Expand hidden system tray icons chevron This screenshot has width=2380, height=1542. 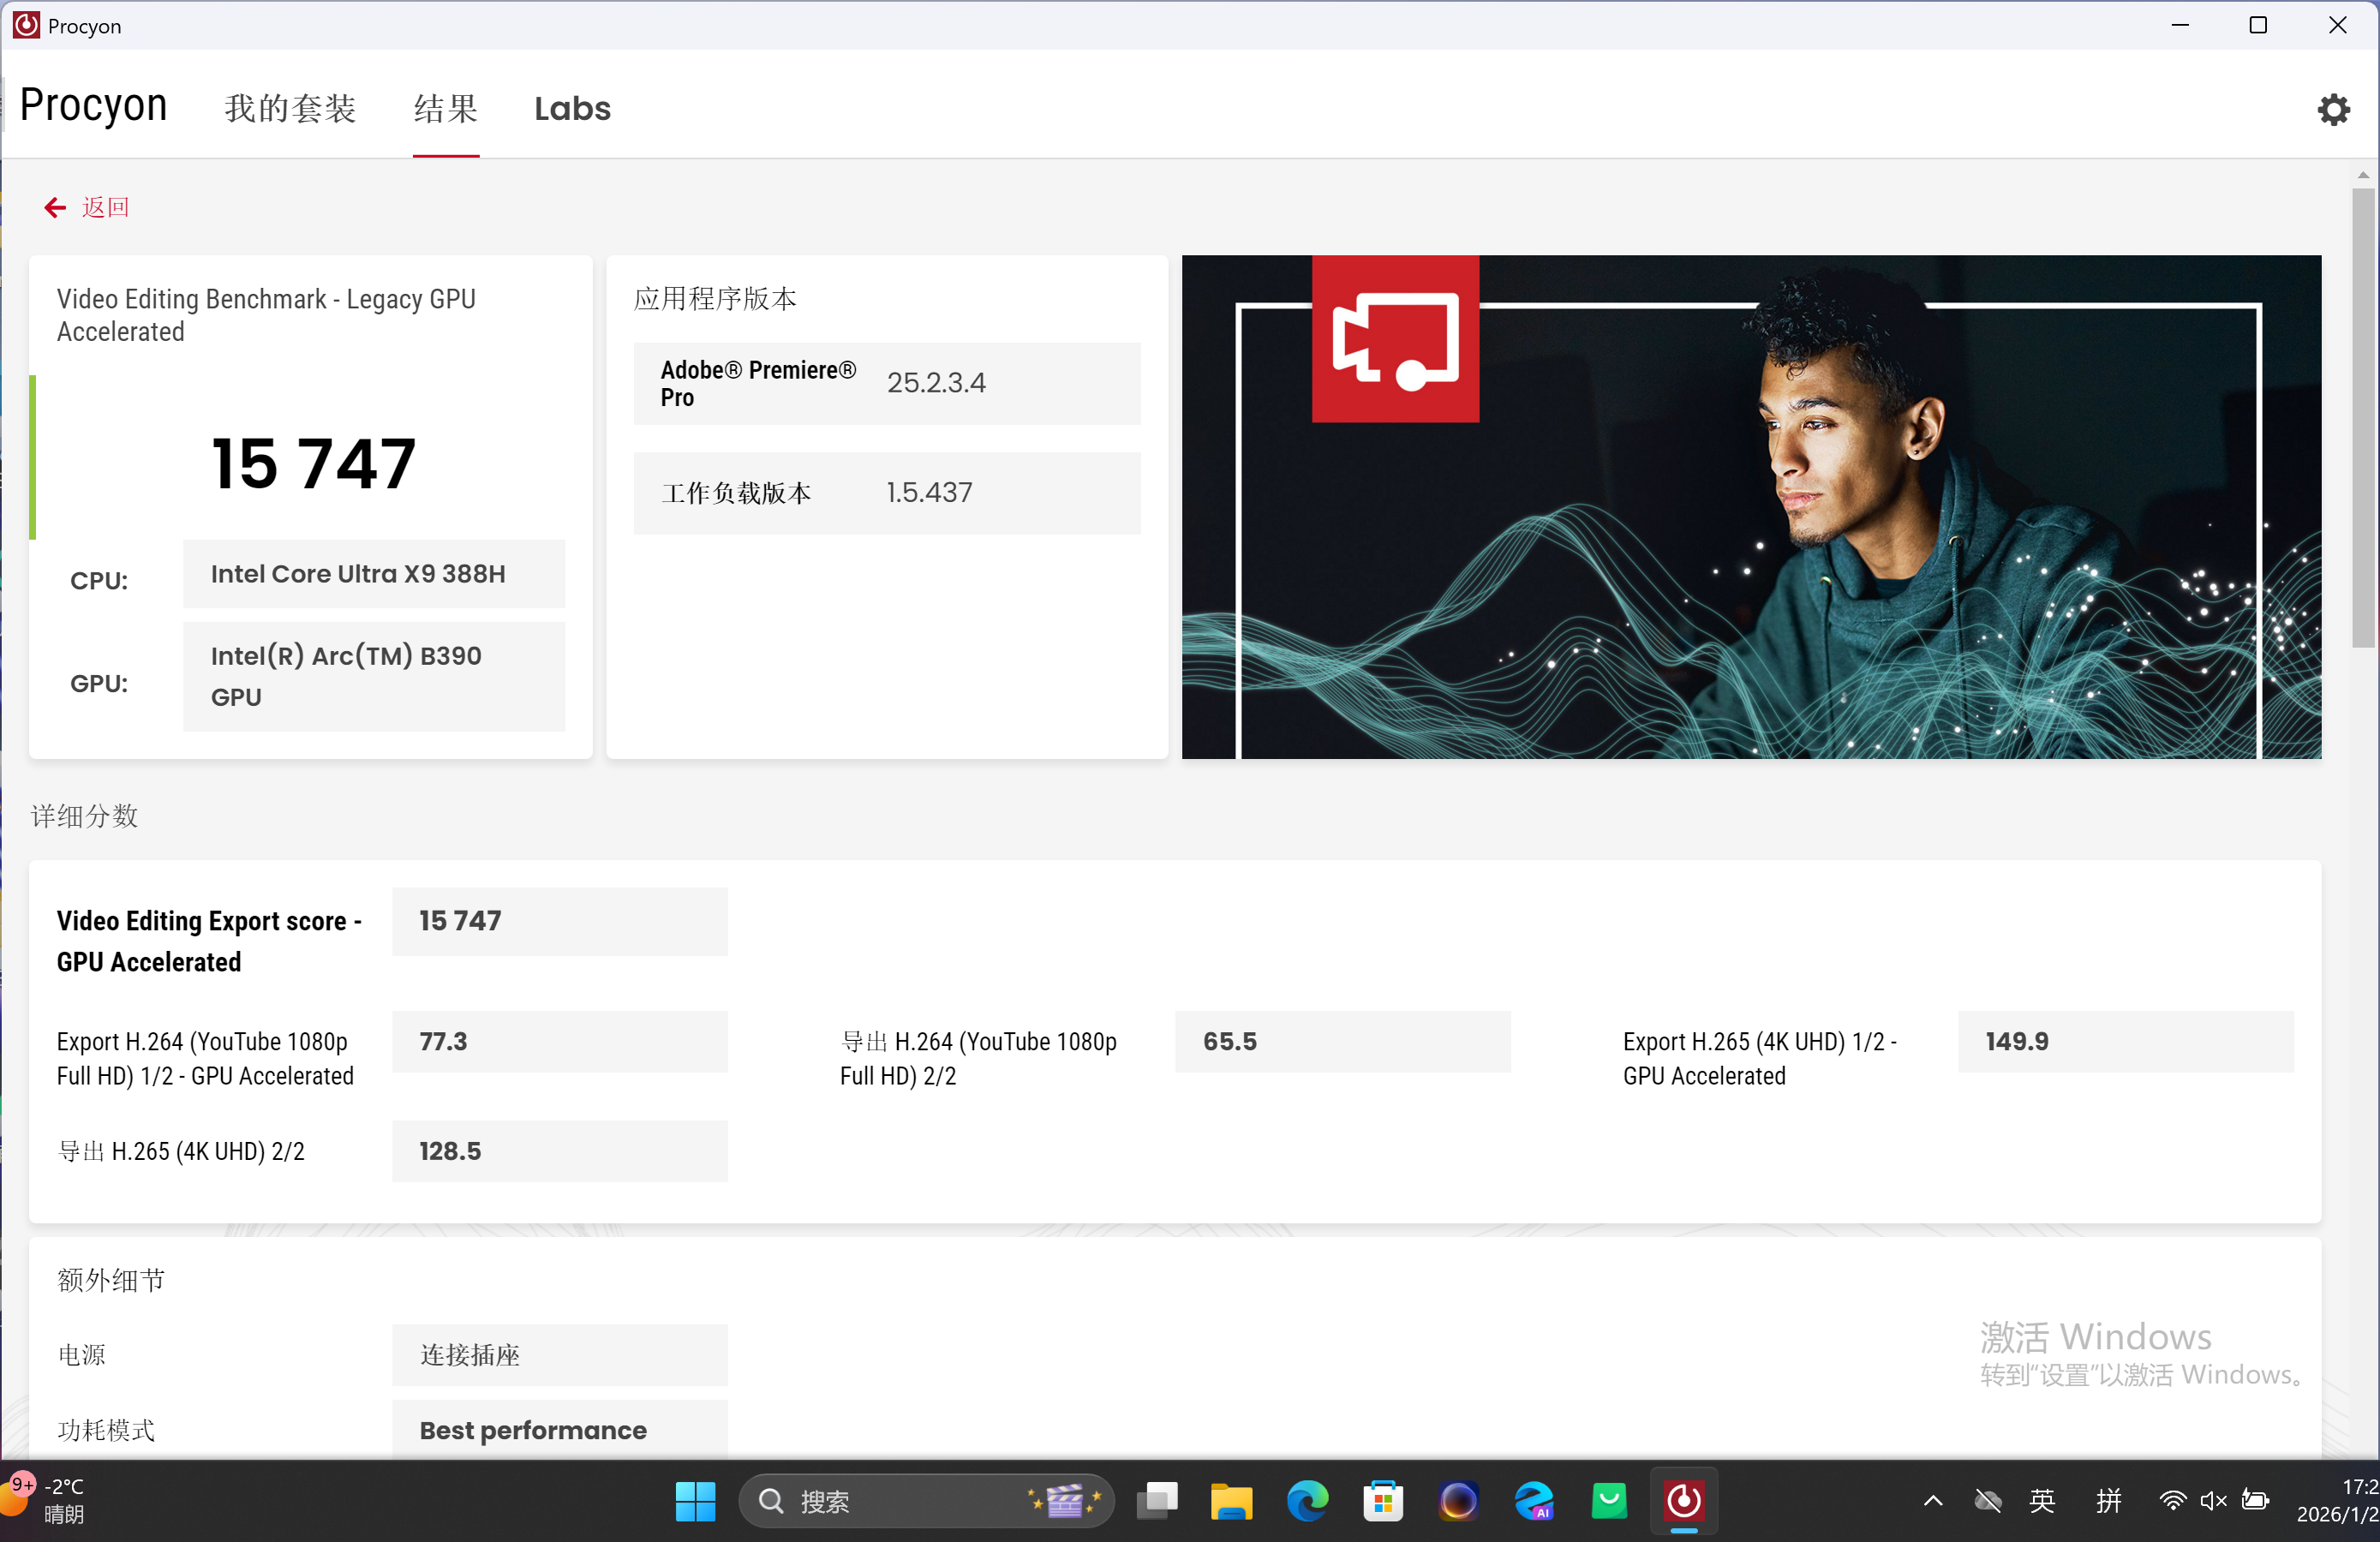click(x=1933, y=1500)
